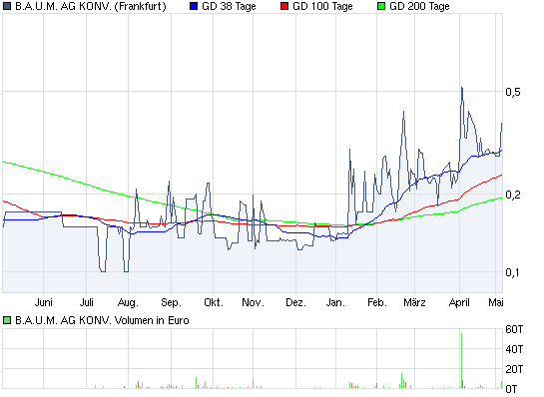Click the April month label on the axis

point(459,302)
